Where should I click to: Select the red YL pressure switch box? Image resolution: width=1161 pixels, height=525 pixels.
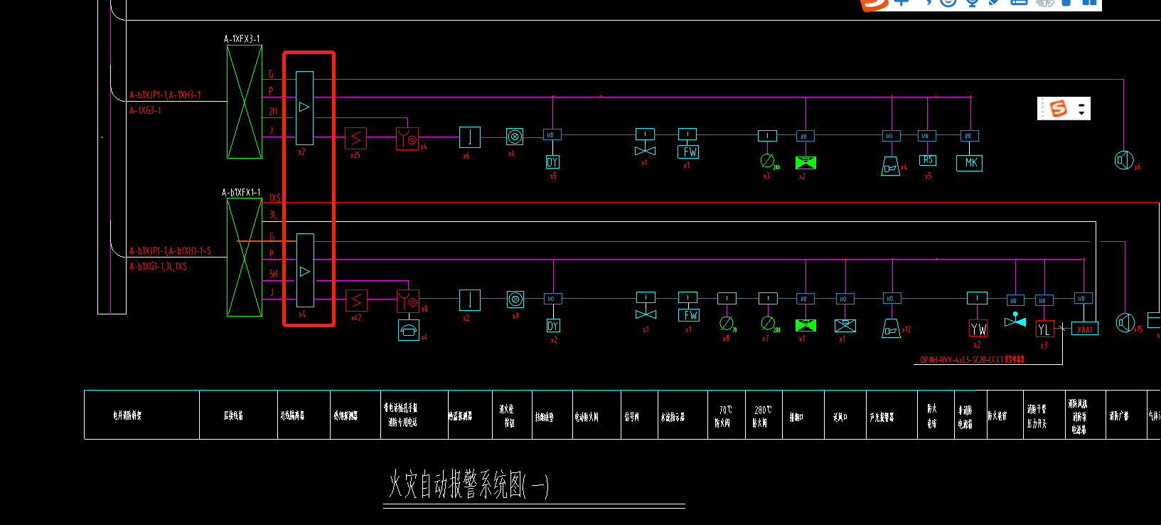[x=1044, y=329]
